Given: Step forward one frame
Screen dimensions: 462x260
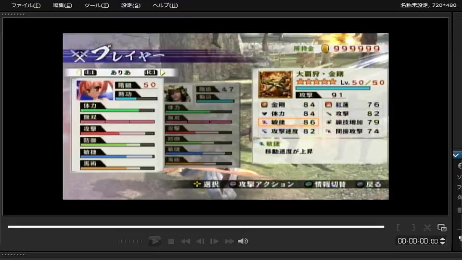Looking at the screenshot, I should click(214, 241).
